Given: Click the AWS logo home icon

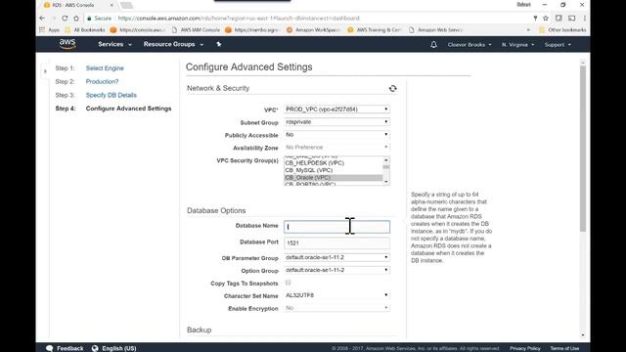Looking at the screenshot, I should (x=67, y=44).
